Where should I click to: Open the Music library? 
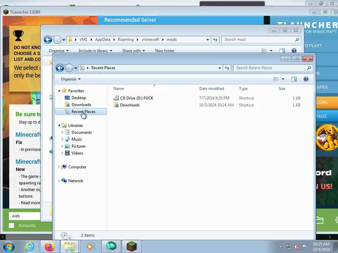tap(77, 139)
